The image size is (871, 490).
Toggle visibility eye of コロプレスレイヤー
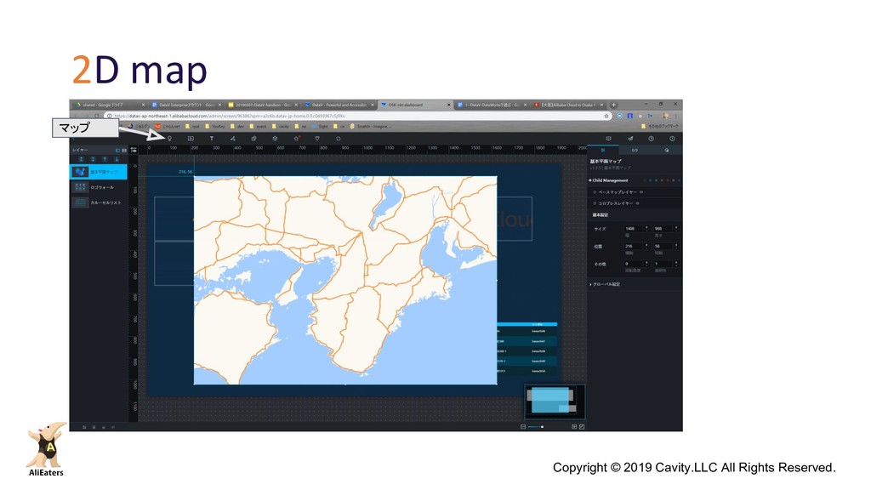(x=637, y=203)
